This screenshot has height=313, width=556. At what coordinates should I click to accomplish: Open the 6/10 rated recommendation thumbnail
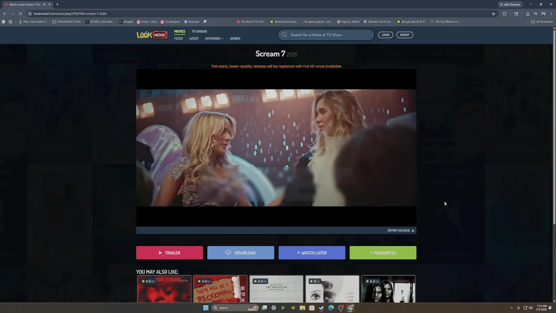(x=332, y=289)
